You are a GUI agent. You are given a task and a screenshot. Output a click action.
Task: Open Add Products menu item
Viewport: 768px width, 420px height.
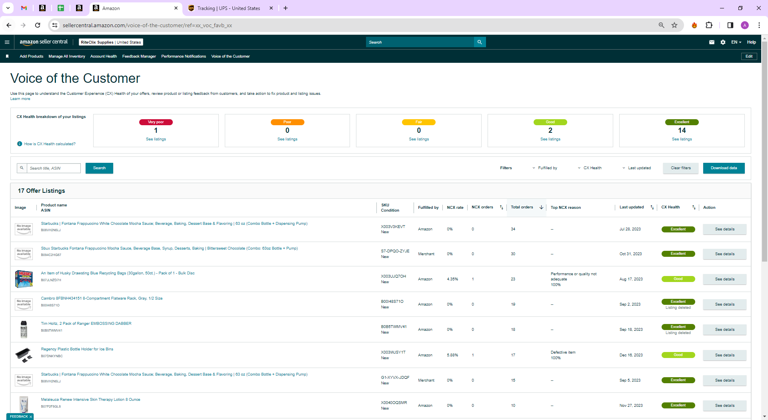[32, 56]
